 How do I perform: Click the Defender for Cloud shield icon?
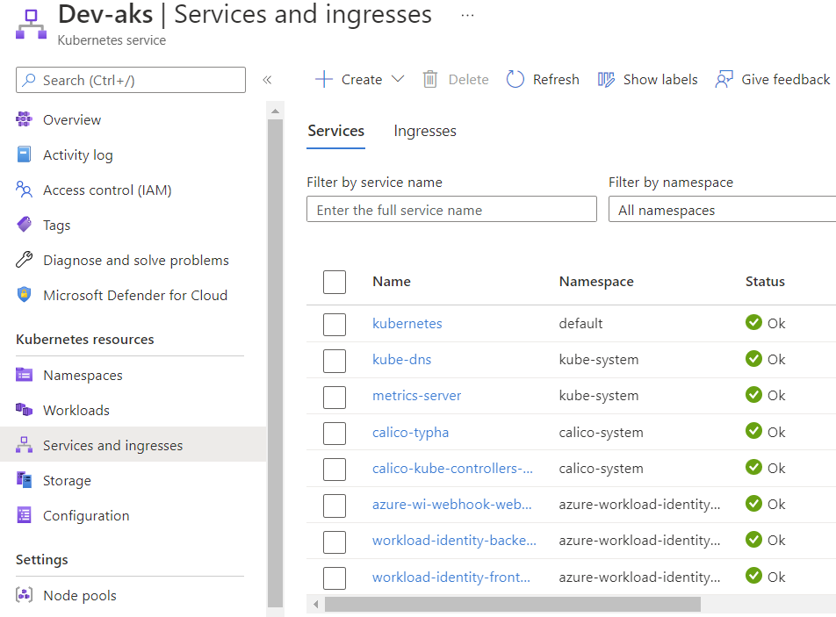pyautogui.click(x=24, y=295)
